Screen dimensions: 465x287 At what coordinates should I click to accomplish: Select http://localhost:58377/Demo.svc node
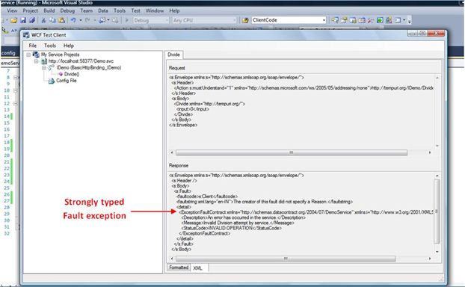81,61
